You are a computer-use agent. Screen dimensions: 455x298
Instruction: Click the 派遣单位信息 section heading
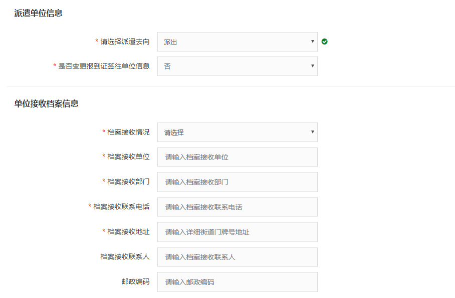[38, 13]
